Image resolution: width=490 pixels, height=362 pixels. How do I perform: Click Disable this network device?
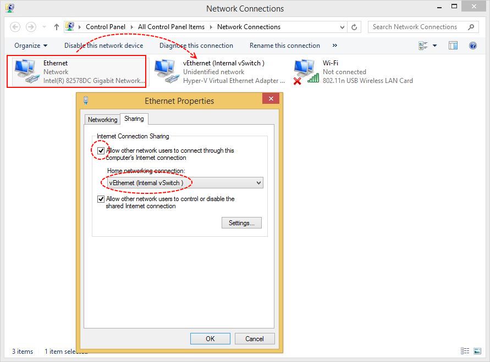point(104,46)
